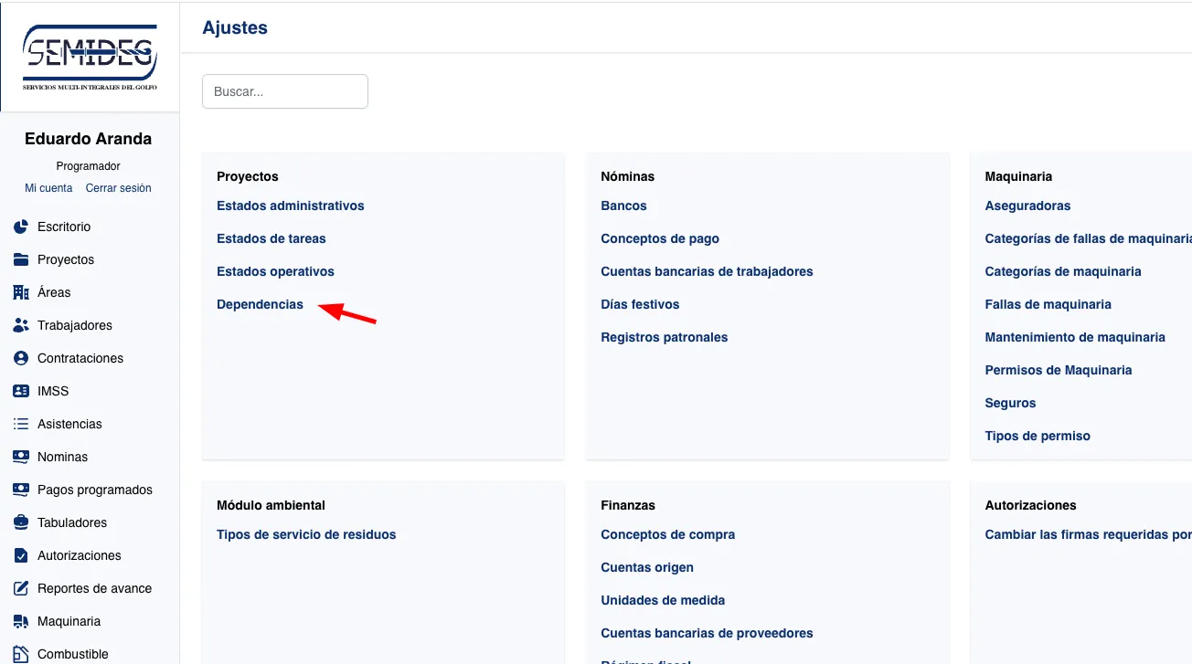The image size is (1192, 664).
Task: Click the Asistencias list icon
Action: [x=21, y=424]
